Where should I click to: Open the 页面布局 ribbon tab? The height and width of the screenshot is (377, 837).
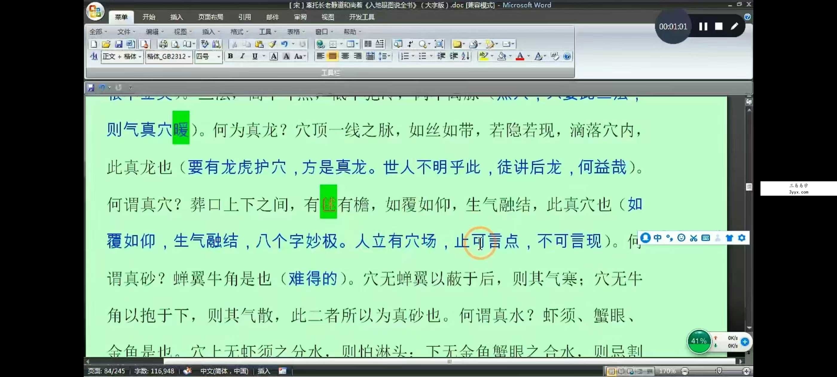click(210, 17)
